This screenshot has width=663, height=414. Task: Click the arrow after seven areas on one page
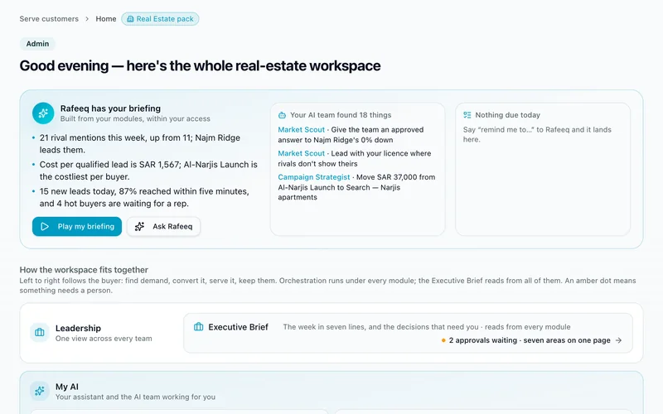point(618,340)
